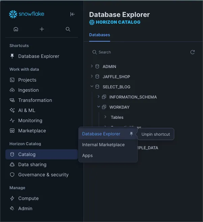Open Database Explorer shortcut in sidebar
Screen dimensions: 203x222
click(x=42, y=56)
